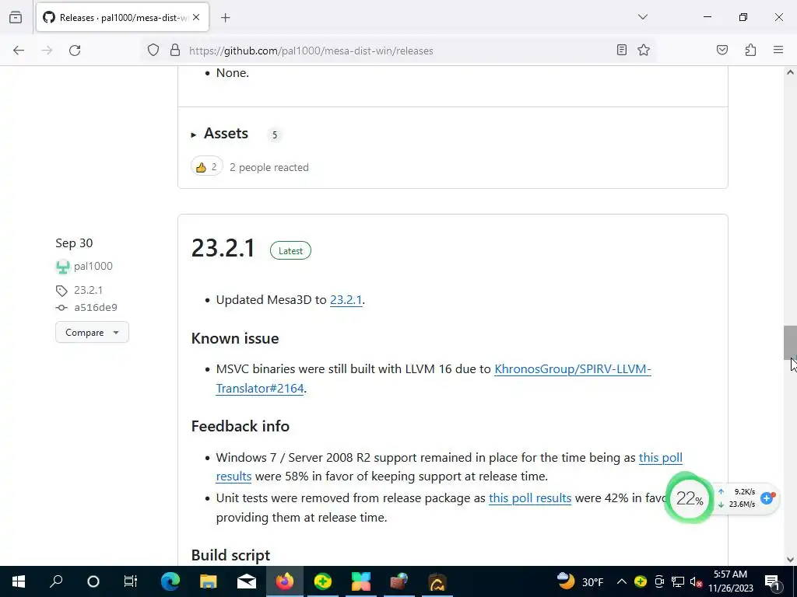The width and height of the screenshot is (797, 597).
Task: Click the tracking protection shield icon
Action: 153,50
